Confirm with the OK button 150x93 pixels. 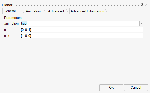pyautogui.click(x=111, y=88)
